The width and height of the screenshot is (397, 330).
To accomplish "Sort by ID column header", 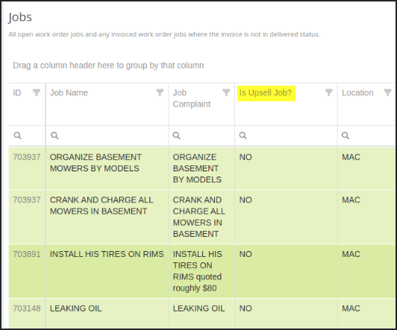I will tap(17, 92).
